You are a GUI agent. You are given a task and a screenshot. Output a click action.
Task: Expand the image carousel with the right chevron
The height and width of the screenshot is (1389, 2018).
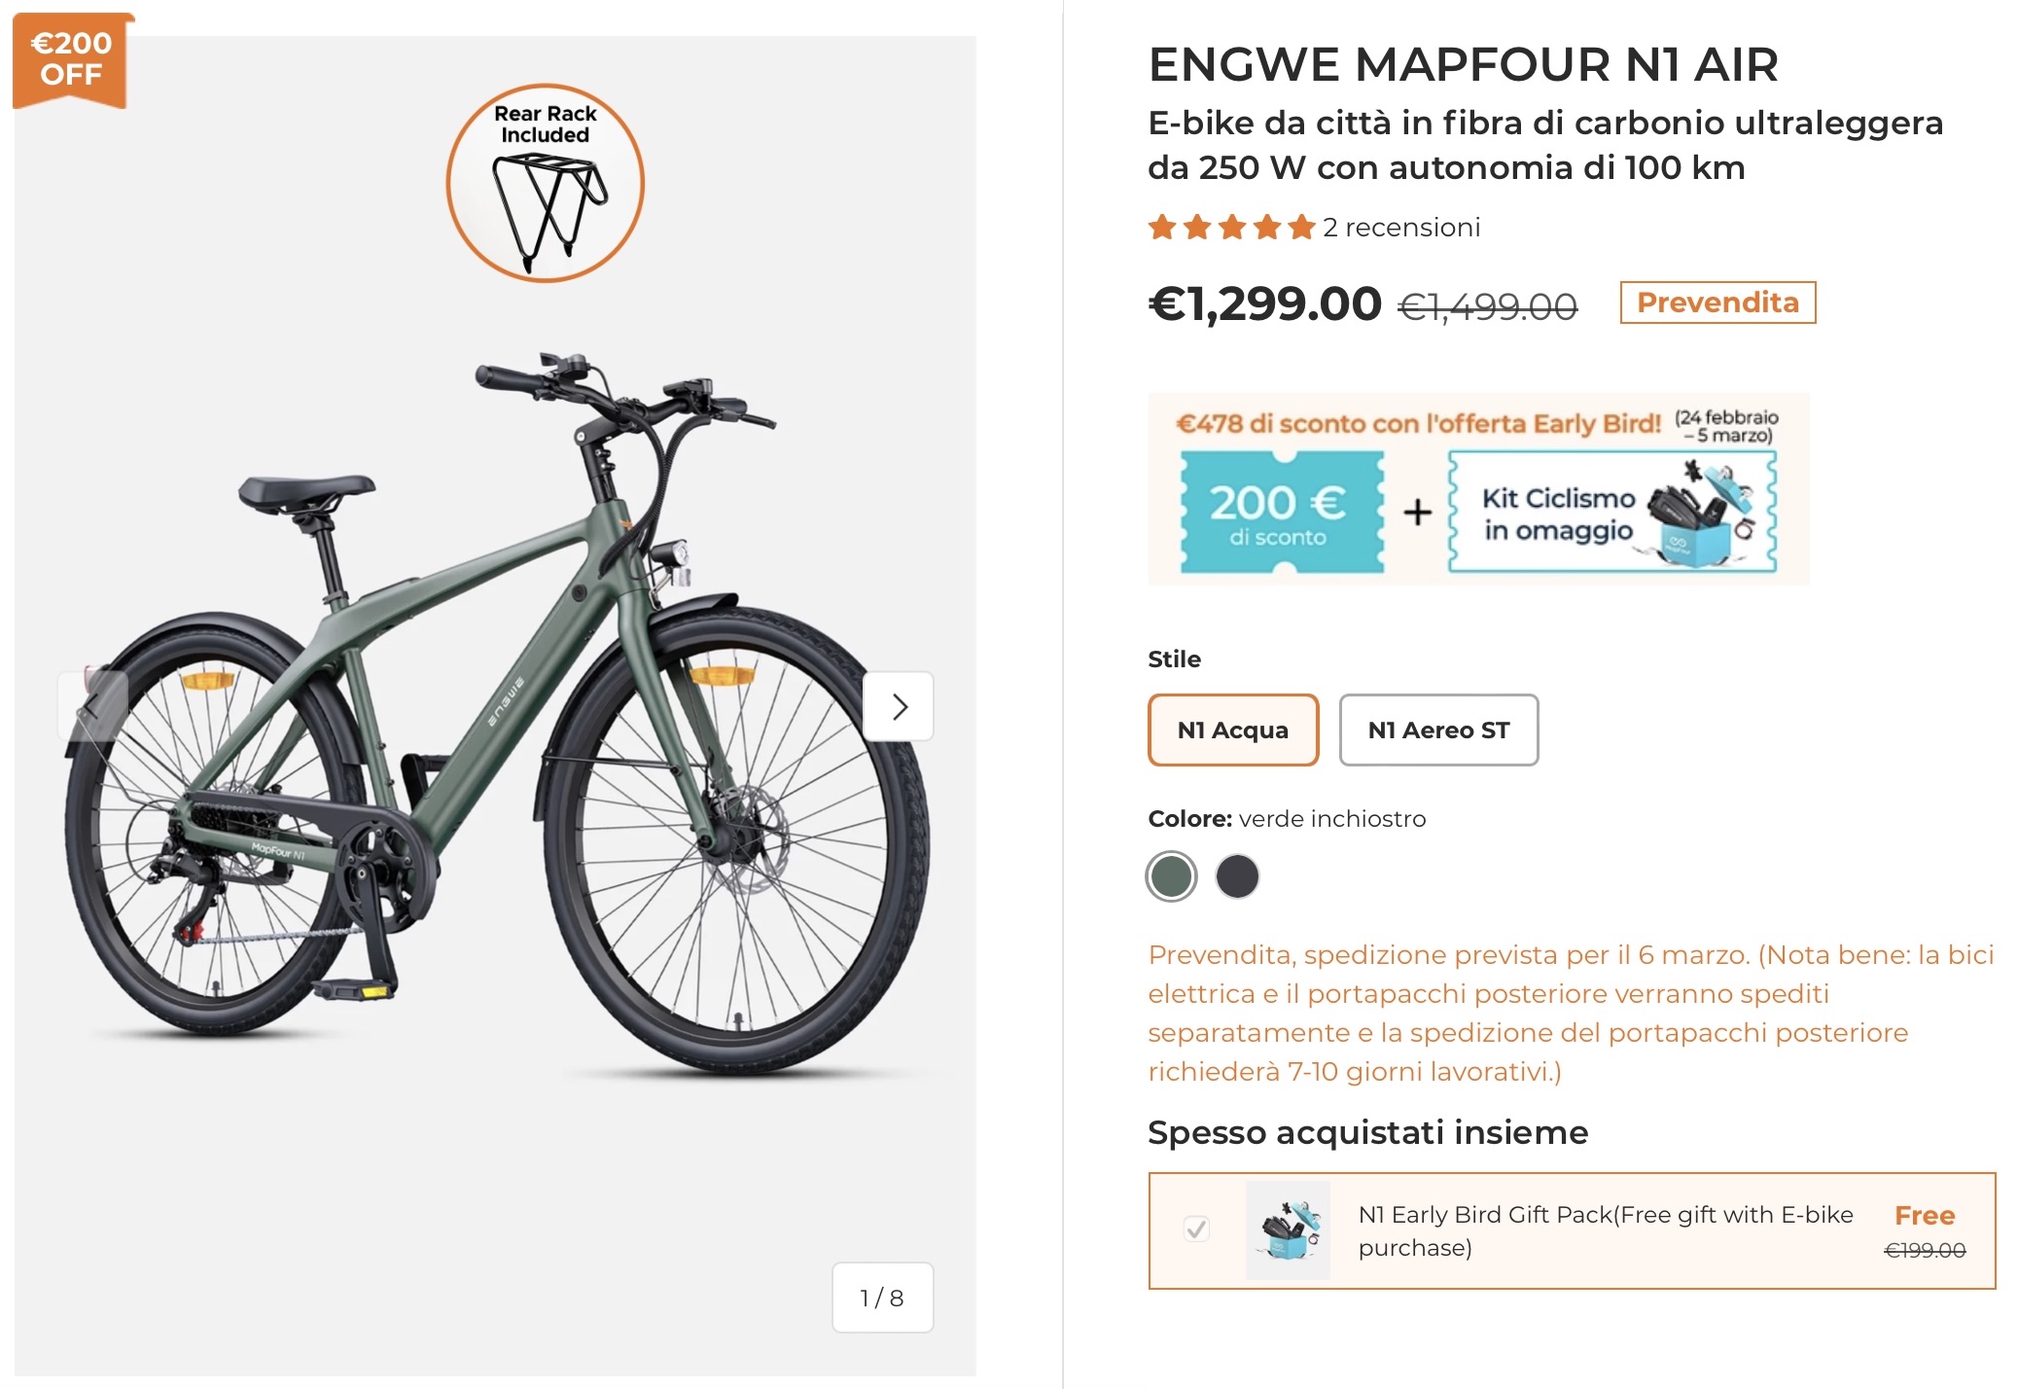(x=898, y=707)
